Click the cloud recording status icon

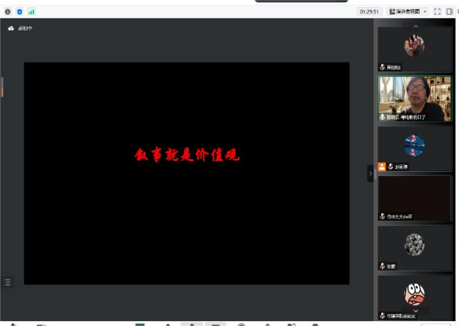pos(10,29)
